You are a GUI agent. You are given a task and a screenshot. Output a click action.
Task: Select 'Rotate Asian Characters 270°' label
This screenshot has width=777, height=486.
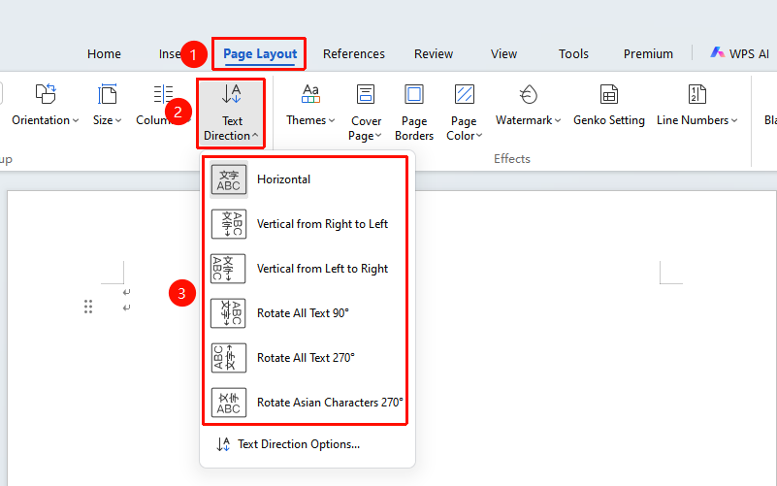pyautogui.click(x=330, y=403)
